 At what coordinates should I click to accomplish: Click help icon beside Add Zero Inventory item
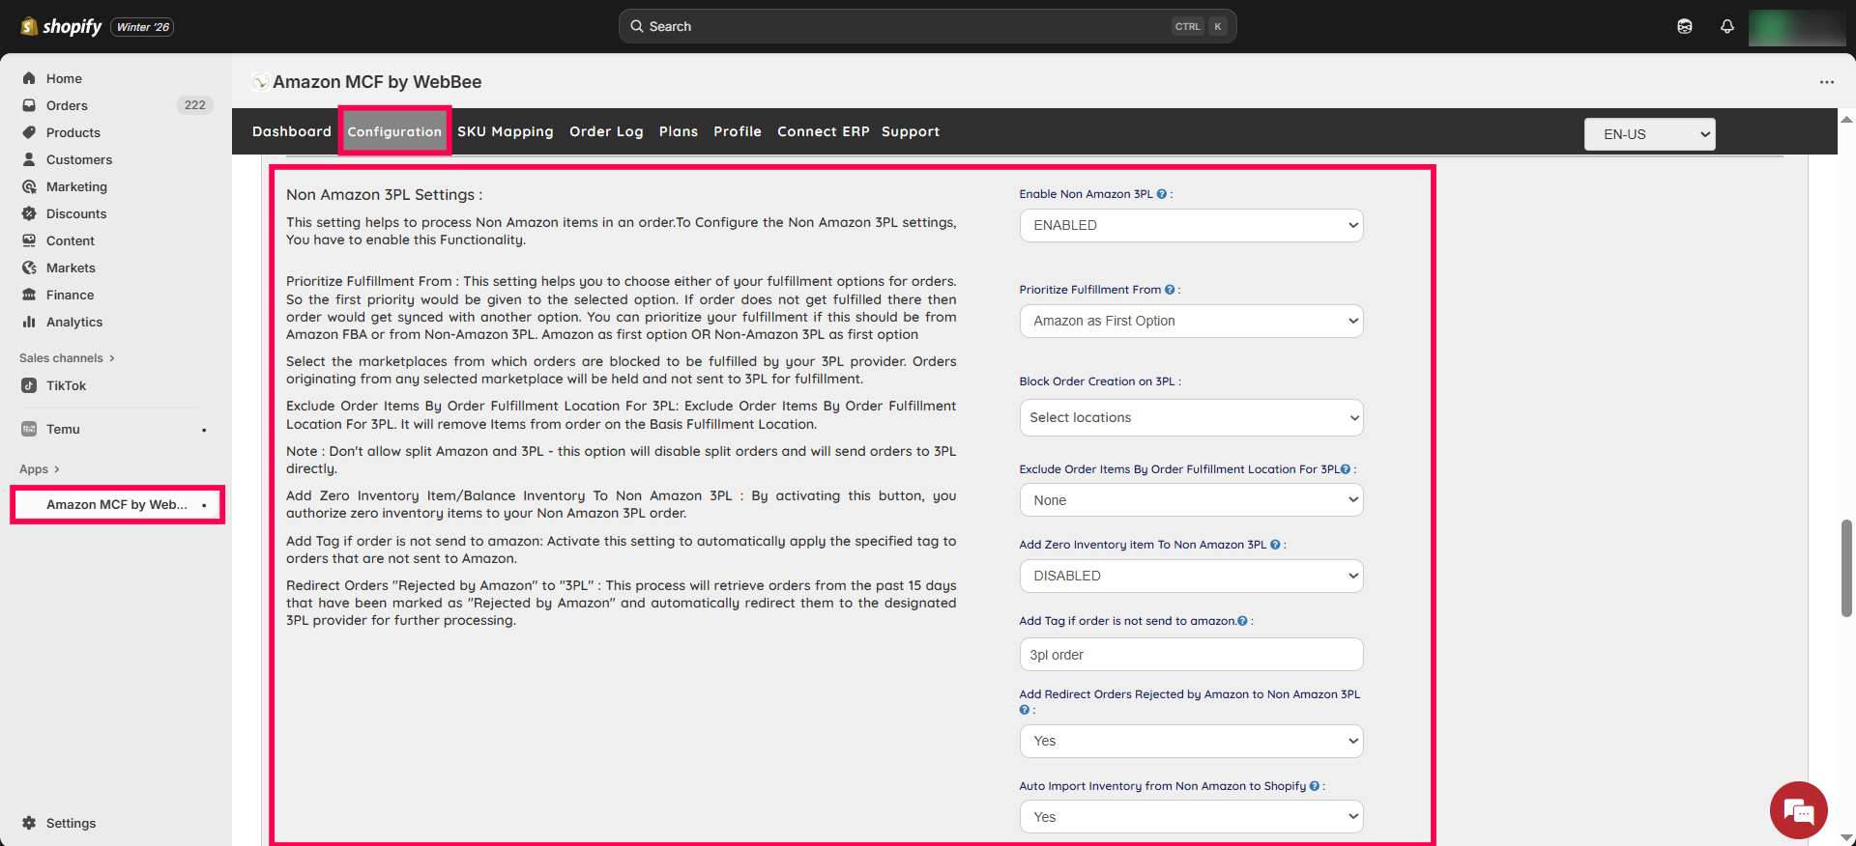1275,545
